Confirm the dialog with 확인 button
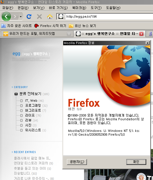The height and width of the screenshot is (180, 153). click(136, 162)
